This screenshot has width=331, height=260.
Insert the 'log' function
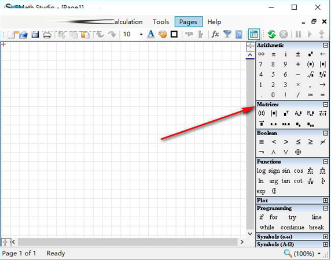(261, 171)
